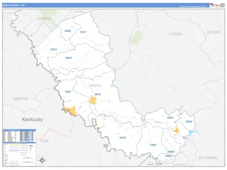Click the MCDOWELL county label

coord(179,165)
